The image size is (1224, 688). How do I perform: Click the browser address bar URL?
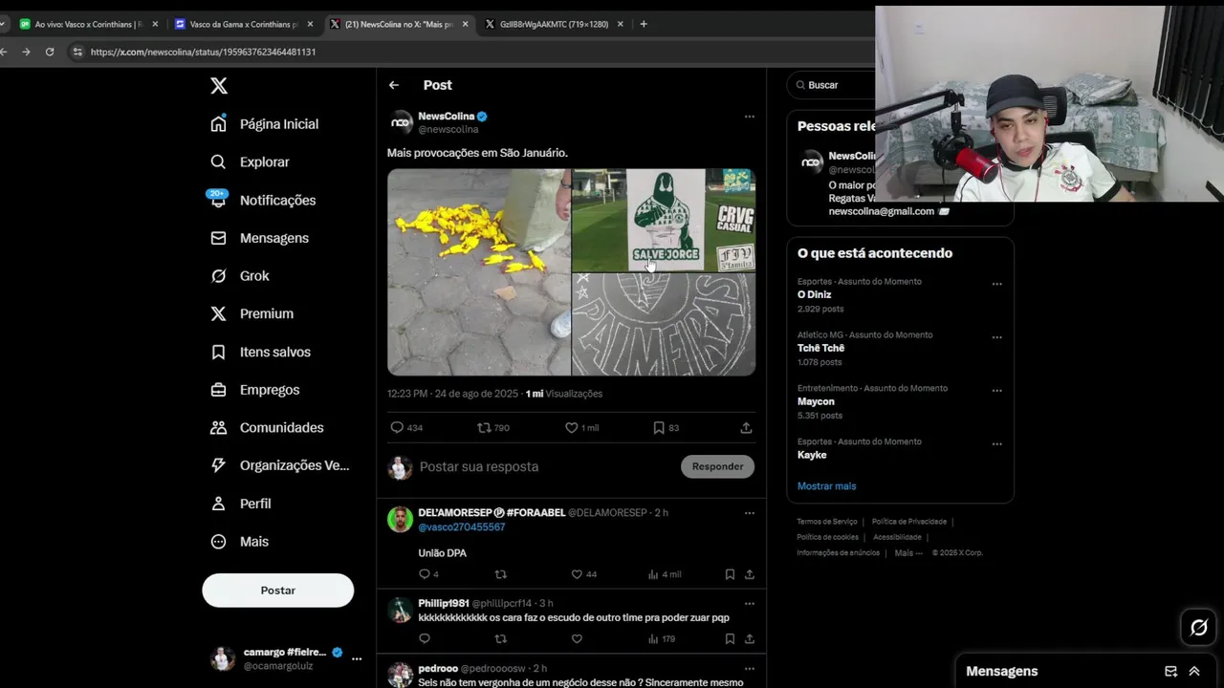203,52
